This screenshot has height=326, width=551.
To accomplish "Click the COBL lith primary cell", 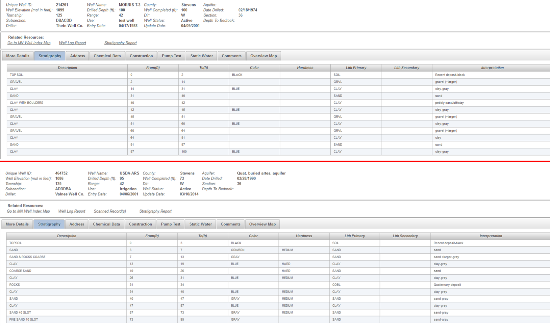I will [336, 285].
